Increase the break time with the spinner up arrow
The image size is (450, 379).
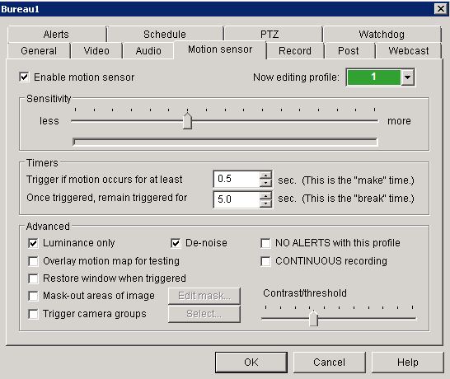click(265, 195)
